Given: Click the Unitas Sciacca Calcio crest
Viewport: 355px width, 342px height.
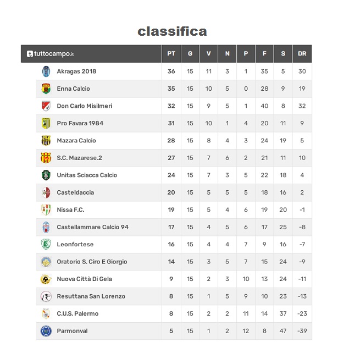Looking at the screenshot, I should 46,175.
